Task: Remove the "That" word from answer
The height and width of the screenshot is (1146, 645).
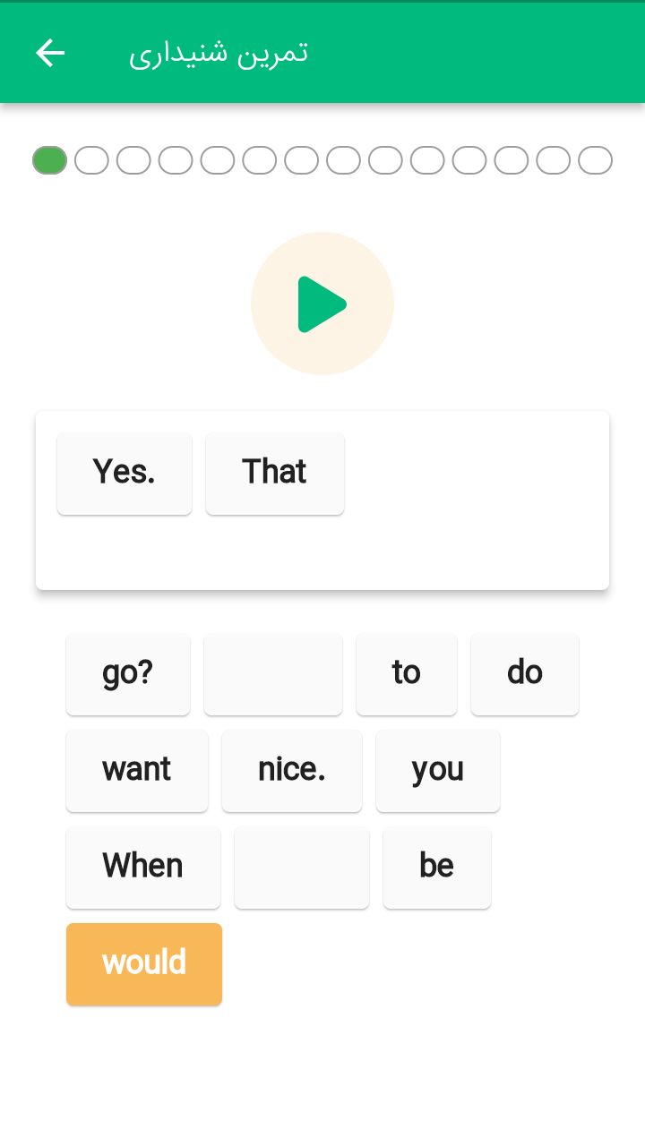Action: (x=275, y=473)
